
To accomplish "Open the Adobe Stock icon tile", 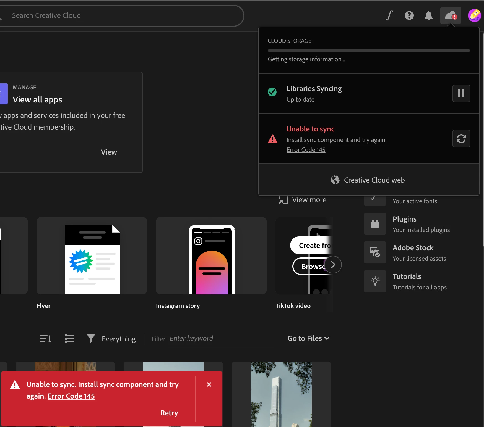I will pyautogui.click(x=375, y=252).
